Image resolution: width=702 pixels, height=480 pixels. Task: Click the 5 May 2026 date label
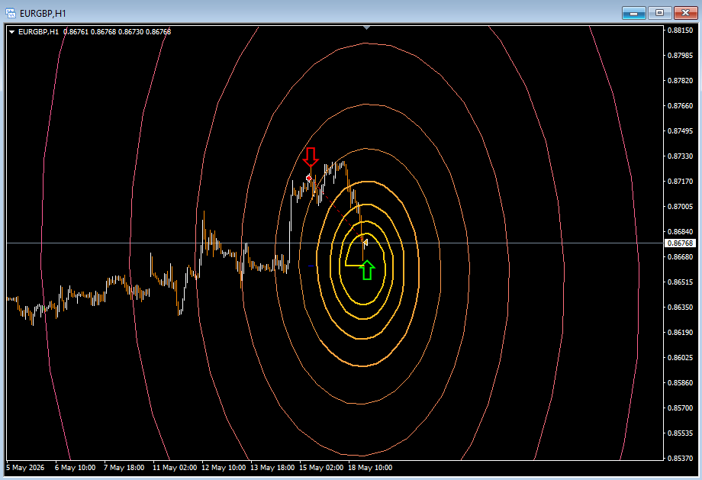(25, 468)
